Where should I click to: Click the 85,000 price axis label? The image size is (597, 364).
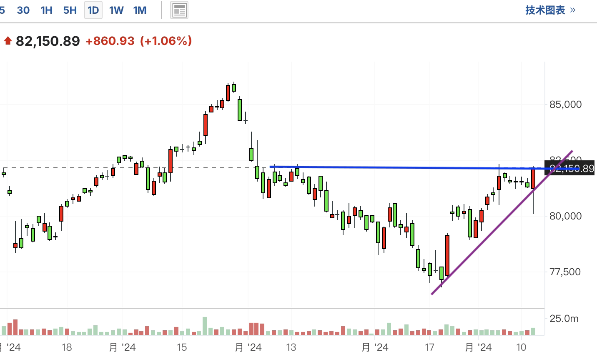[565, 105]
